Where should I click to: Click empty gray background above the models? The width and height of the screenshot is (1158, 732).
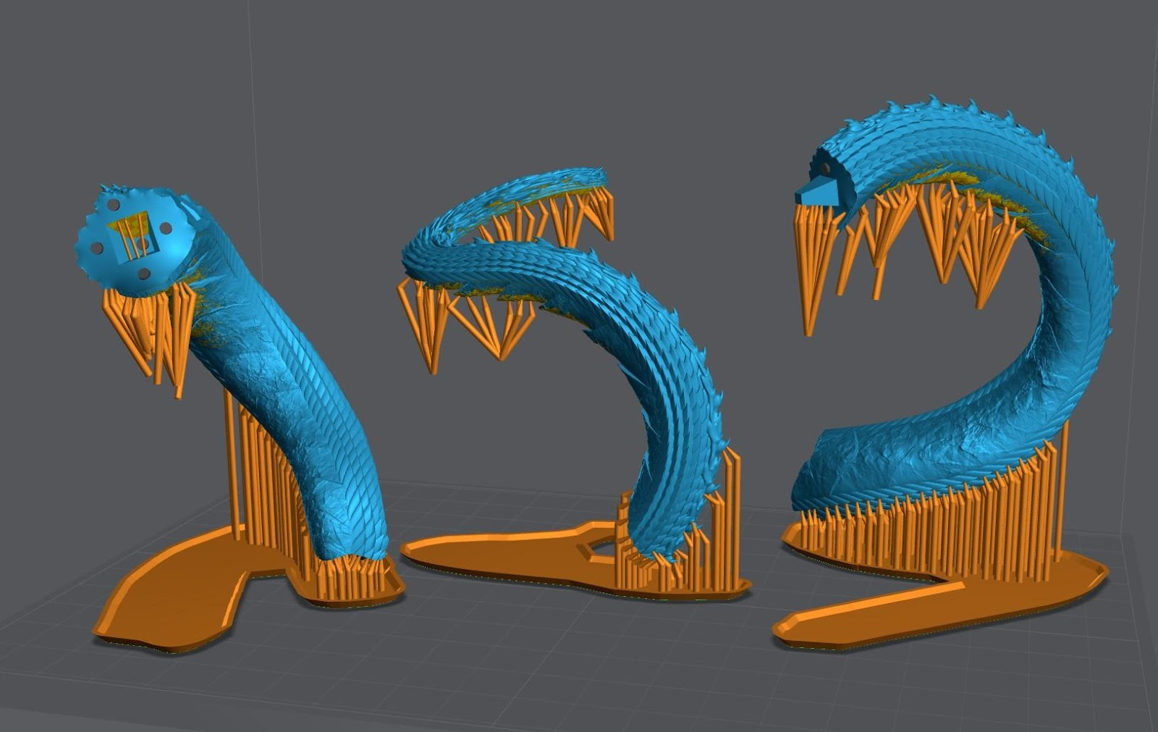(x=579, y=72)
